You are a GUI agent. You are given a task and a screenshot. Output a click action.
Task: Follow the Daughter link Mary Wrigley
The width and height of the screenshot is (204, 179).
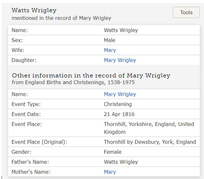(120, 60)
